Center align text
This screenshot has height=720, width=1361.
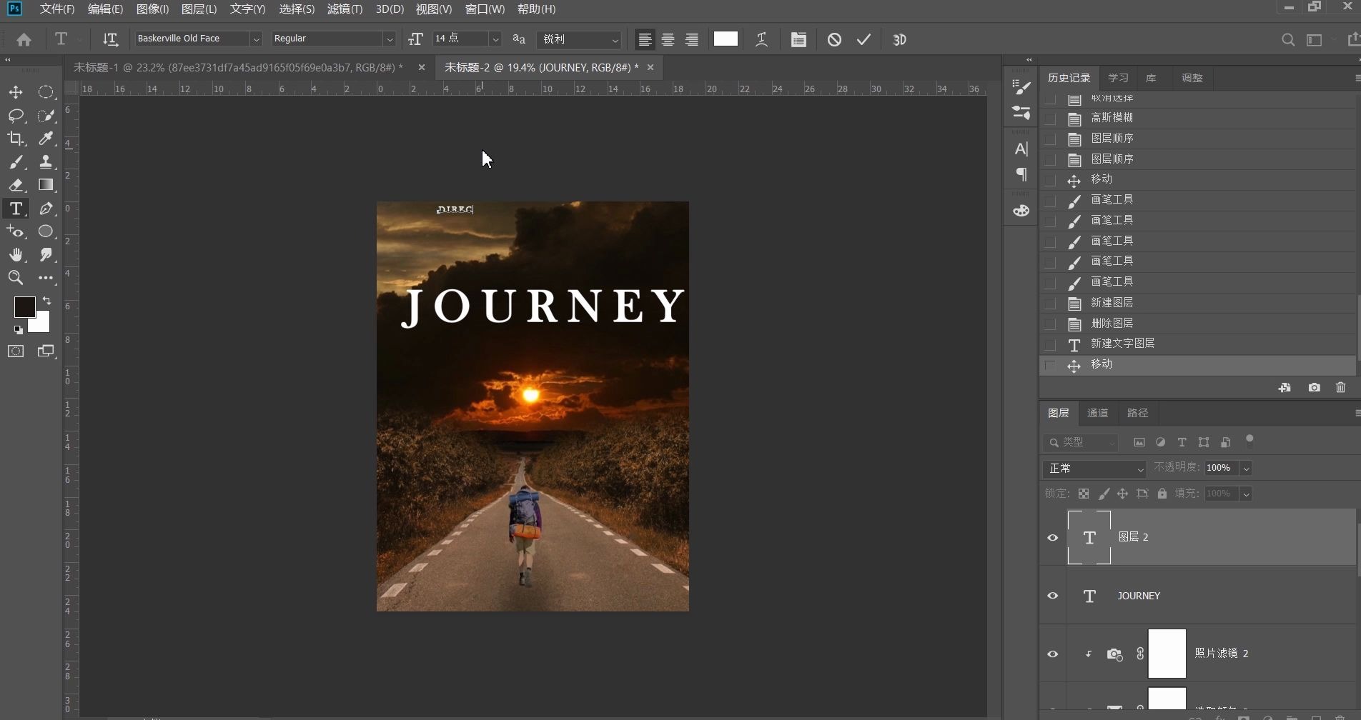pyautogui.click(x=668, y=40)
